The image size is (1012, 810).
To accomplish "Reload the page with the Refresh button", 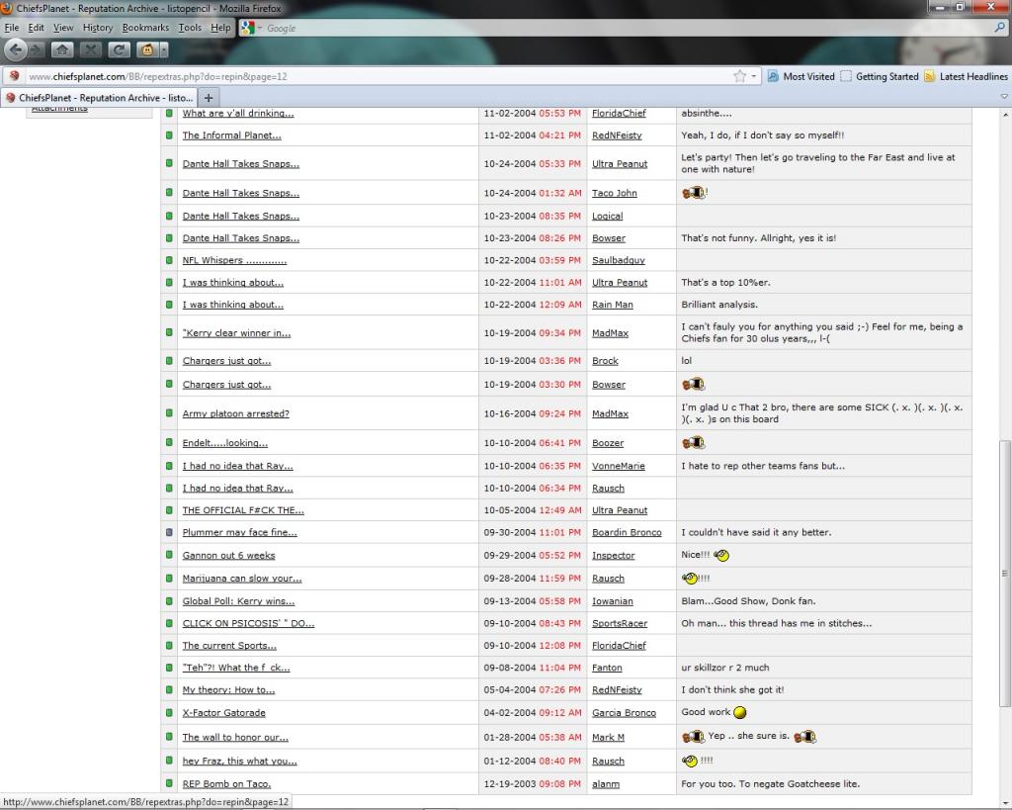I will 119,49.
